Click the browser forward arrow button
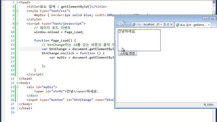 click(x=127, y=24)
